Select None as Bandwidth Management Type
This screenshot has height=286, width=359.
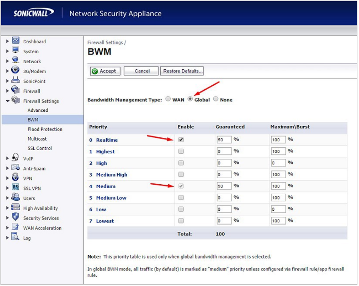point(216,99)
